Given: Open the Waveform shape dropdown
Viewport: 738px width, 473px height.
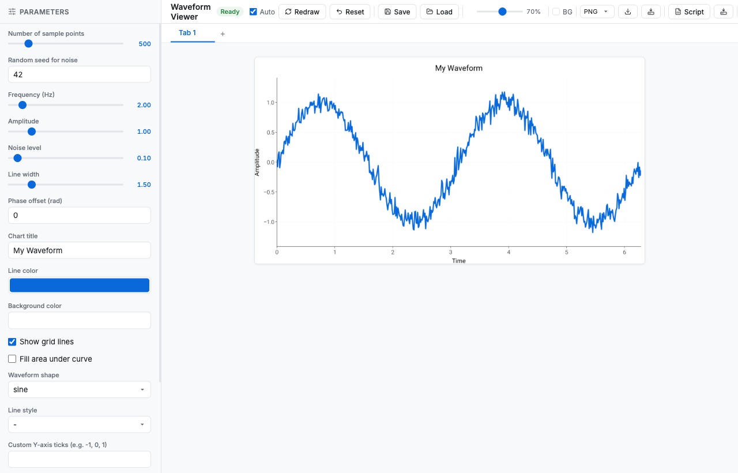Looking at the screenshot, I should pos(80,389).
